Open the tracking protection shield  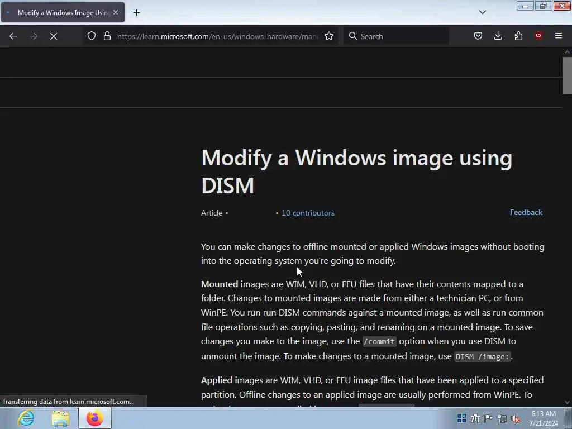pyautogui.click(x=92, y=36)
